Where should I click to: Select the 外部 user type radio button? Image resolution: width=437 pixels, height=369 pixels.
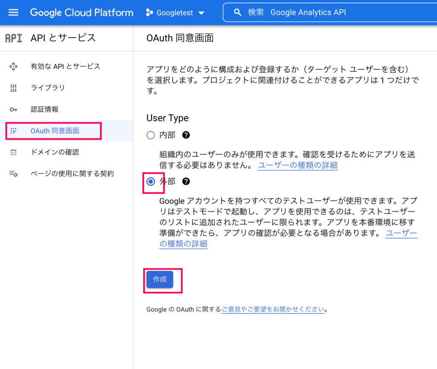pyautogui.click(x=151, y=182)
